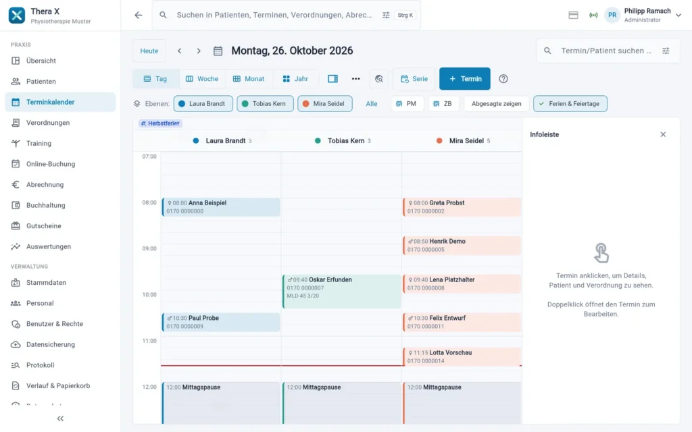This screenshot has height=432, width=692.
Task: Switch to the Monat view
Action: click(x=249, y=79)
